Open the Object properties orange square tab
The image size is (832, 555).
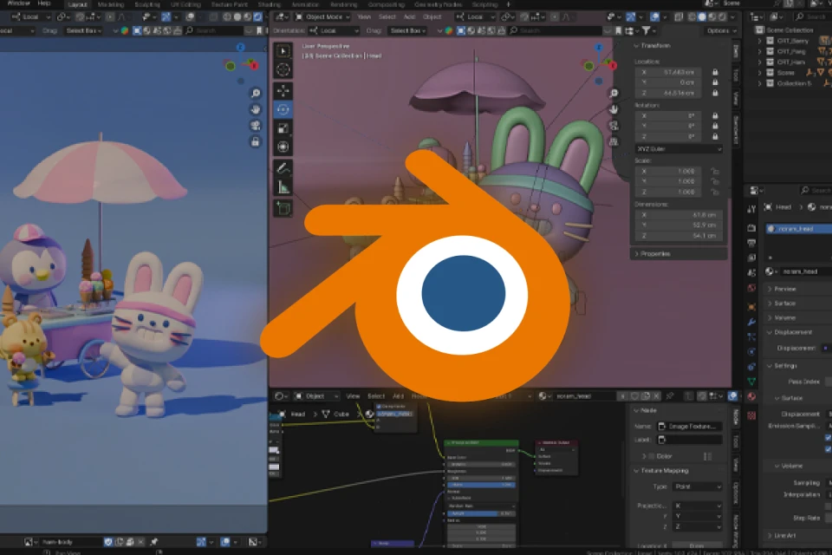751,307
